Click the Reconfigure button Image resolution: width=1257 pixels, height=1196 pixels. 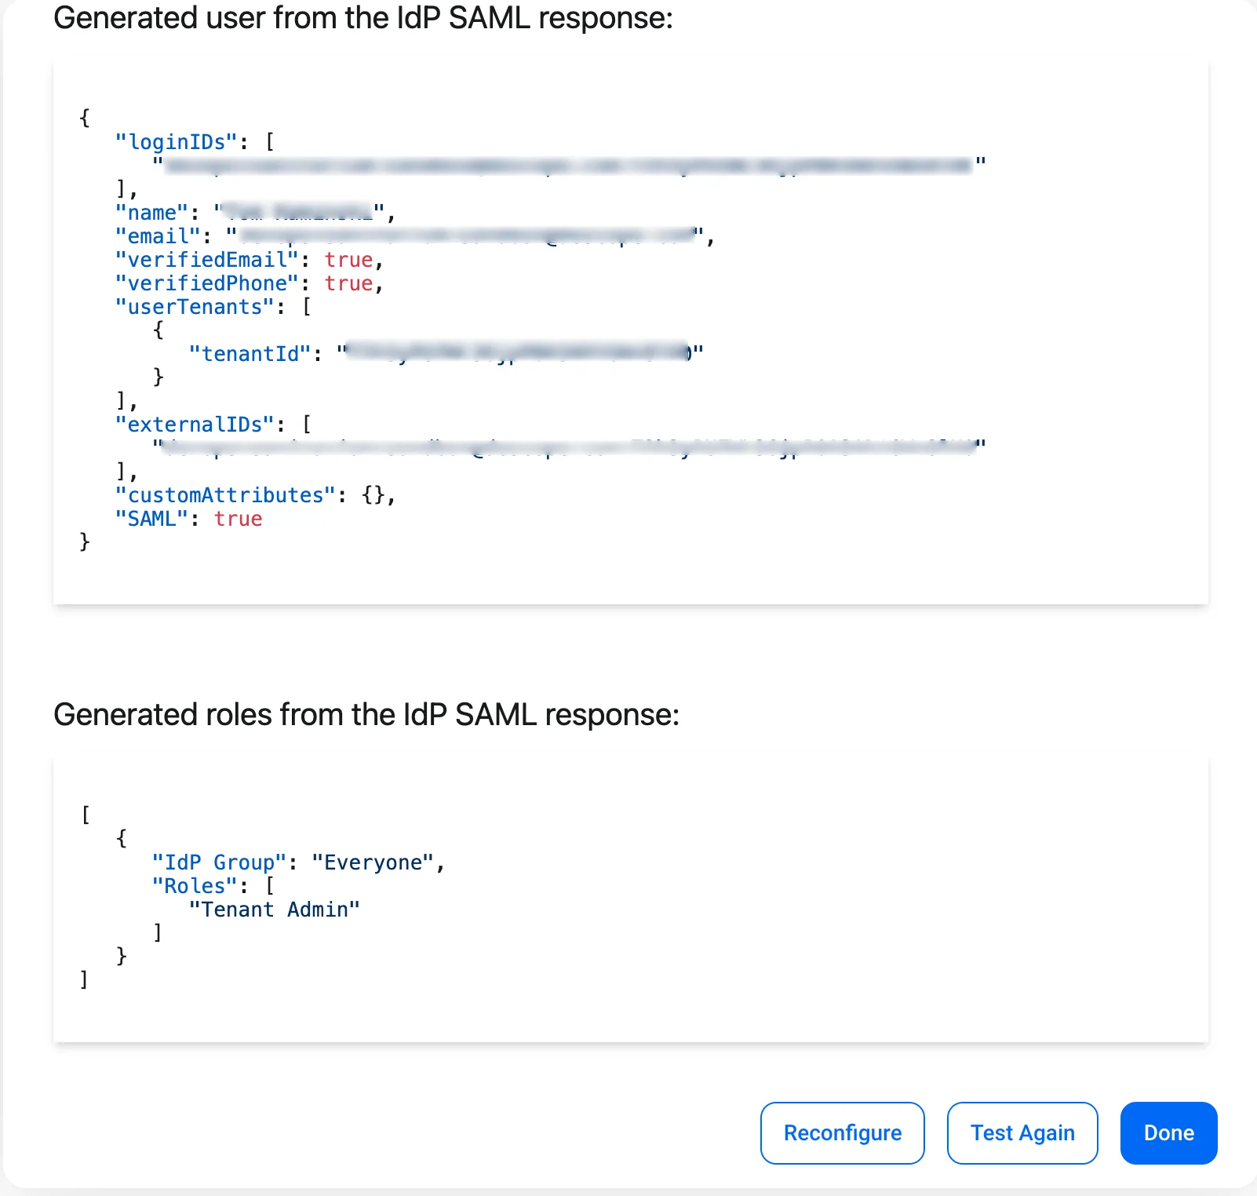(842, 1132)
